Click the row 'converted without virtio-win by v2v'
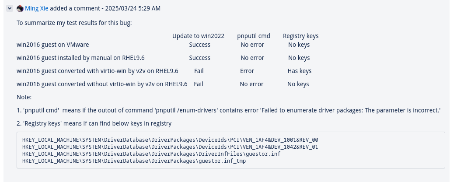The image size is (450, 182). (x=102, y=84)
